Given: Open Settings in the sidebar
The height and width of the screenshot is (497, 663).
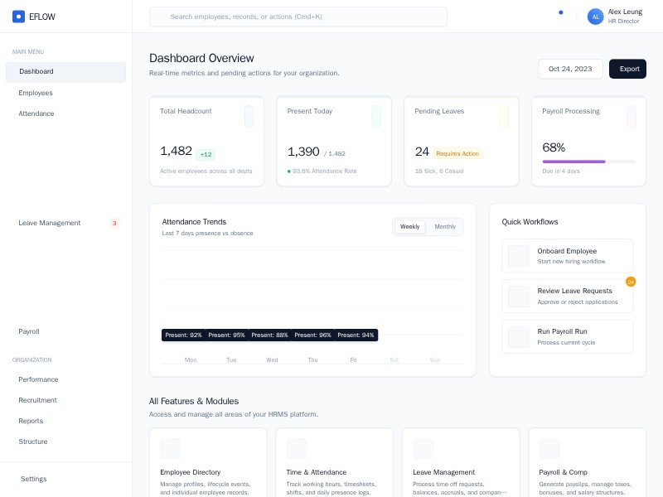Looking at the screenshot, I should 34,479.
